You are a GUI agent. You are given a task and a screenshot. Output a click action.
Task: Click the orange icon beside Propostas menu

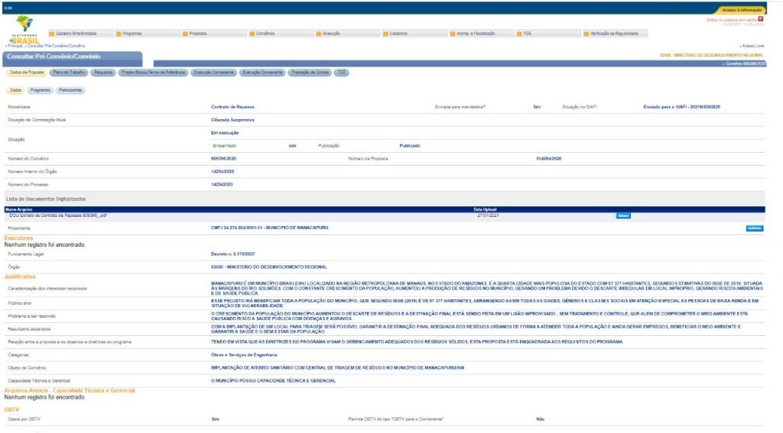click(185, 34)
